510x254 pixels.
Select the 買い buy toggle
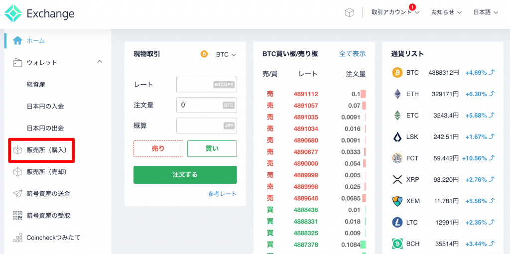tap(212, 148)
